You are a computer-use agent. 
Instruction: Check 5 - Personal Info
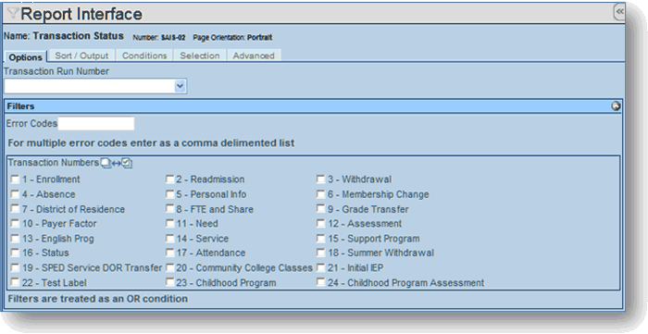tap(169, 194)
